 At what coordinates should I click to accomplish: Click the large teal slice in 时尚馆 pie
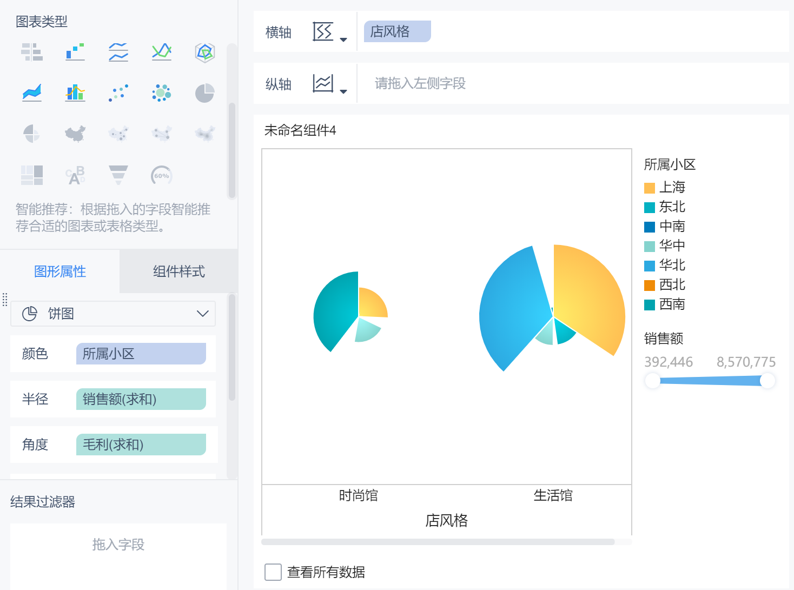[x=336, y=311]
